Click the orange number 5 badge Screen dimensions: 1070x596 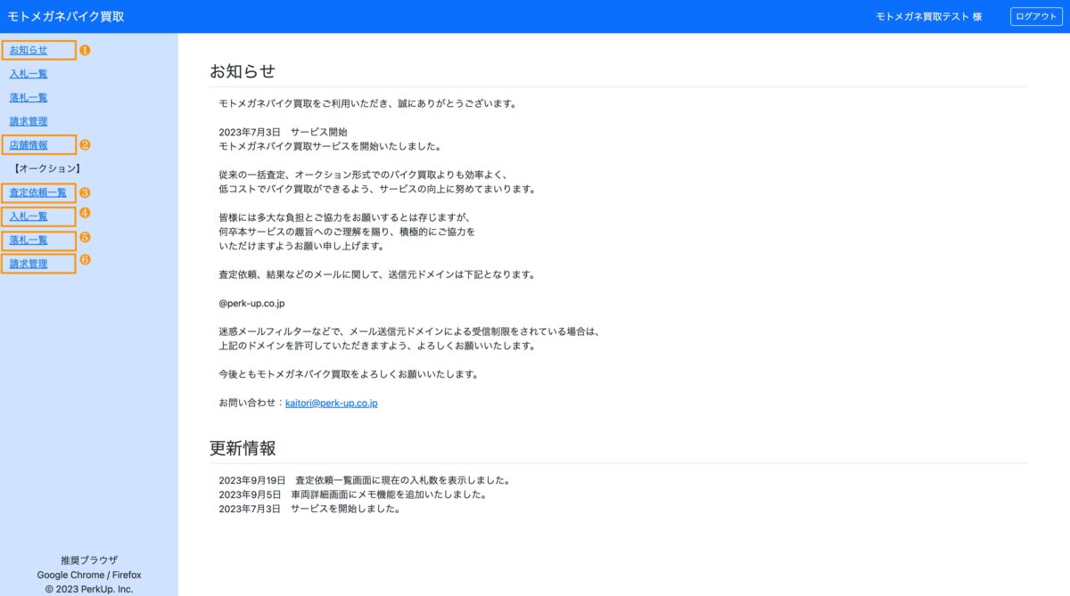tap(85, 237)
